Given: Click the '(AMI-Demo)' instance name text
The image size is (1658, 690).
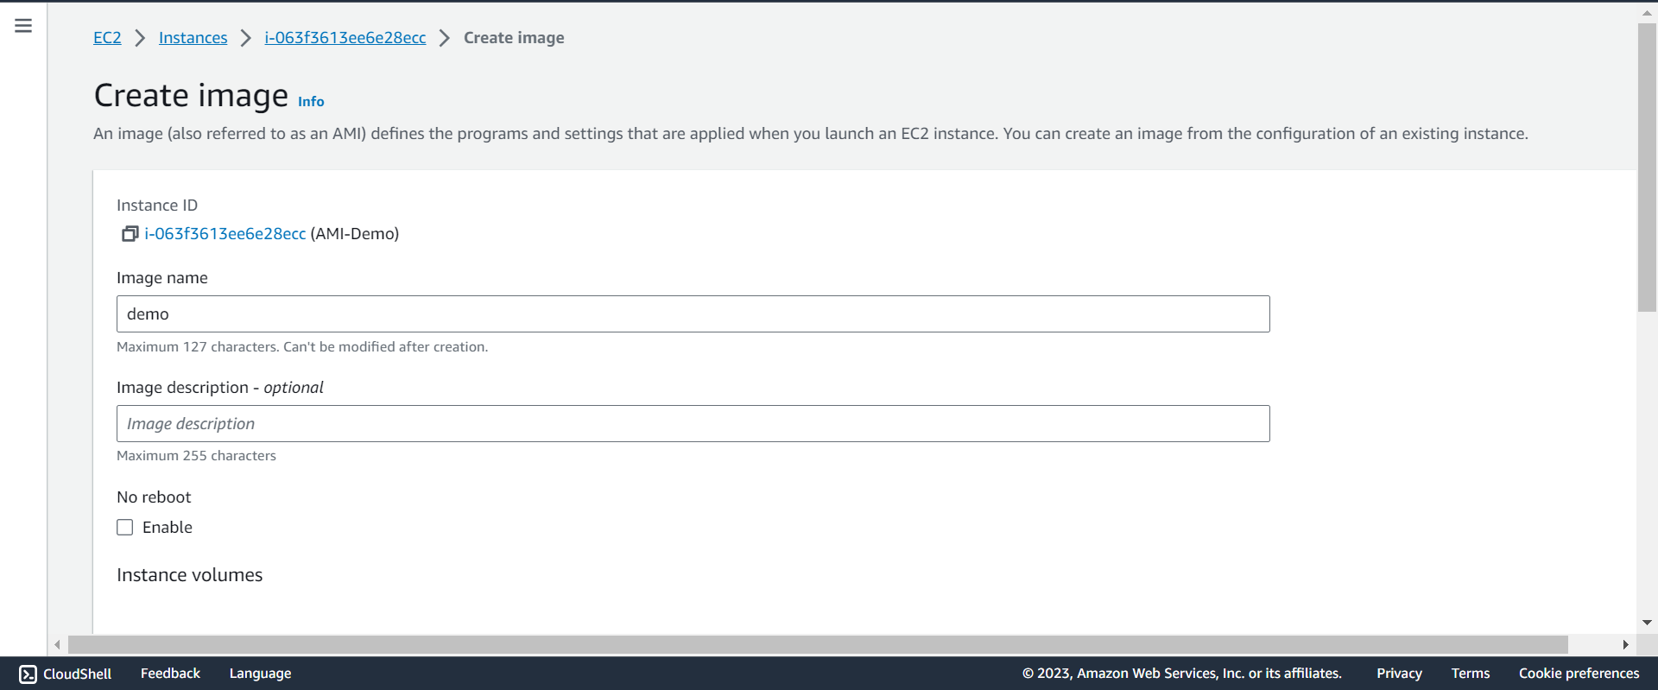Looking at the screenshot, I should tap(355, 234).
